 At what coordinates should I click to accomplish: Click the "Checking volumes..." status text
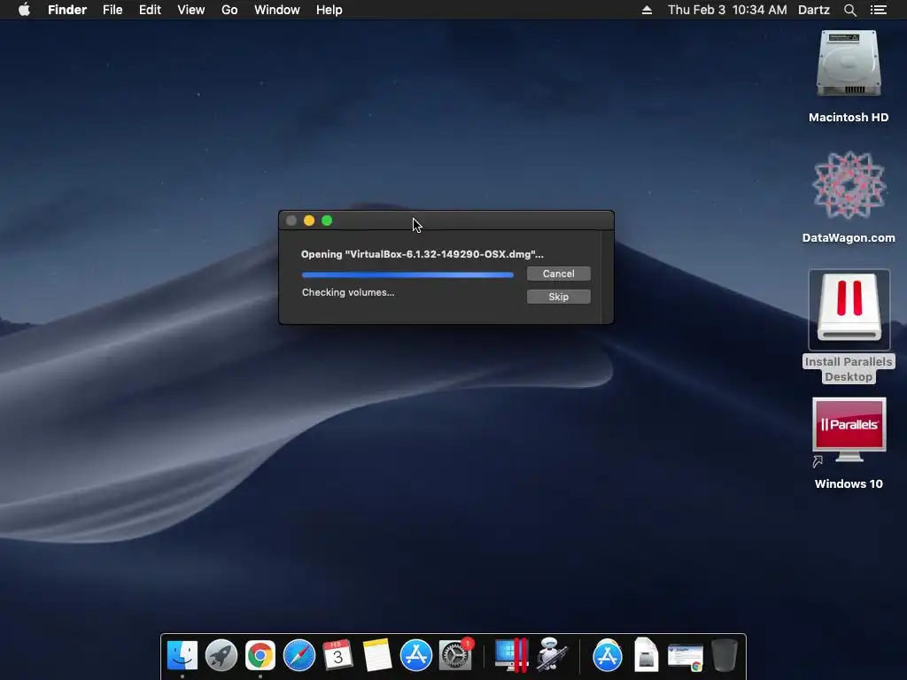pyautogui.click(x=347, y=292)
